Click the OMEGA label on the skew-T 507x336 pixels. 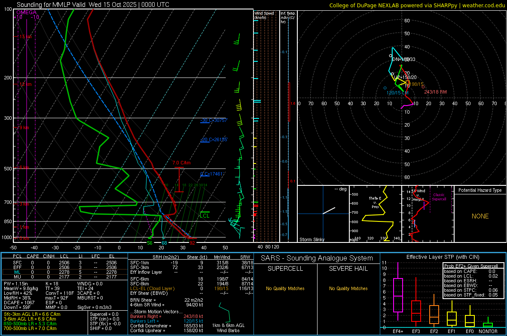[x=26, y=12]
